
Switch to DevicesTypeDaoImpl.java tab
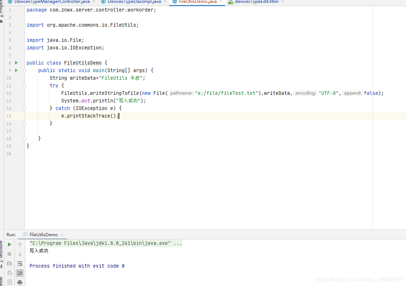click(x=134, y=1)
